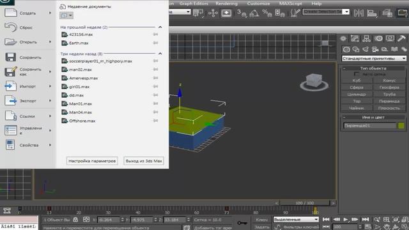Open recent documents view dropdown
Screen dimensions: 409x230
click(x=66, y=15)
